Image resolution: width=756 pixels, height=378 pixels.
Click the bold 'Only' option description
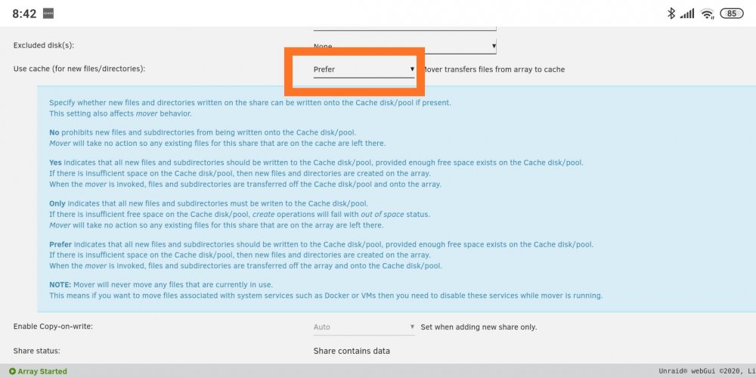[x=57, y=203]
